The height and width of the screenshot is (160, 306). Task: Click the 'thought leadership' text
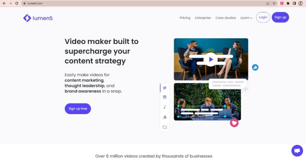point(84,86)
